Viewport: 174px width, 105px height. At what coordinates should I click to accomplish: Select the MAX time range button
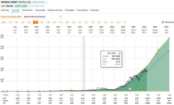coord(4,22)
